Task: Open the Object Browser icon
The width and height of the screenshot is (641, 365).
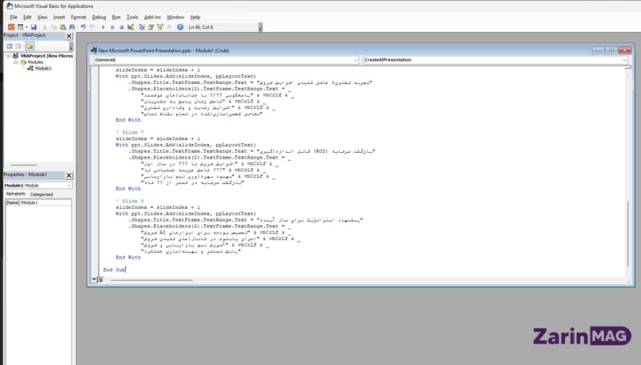Action: point(159,27)
